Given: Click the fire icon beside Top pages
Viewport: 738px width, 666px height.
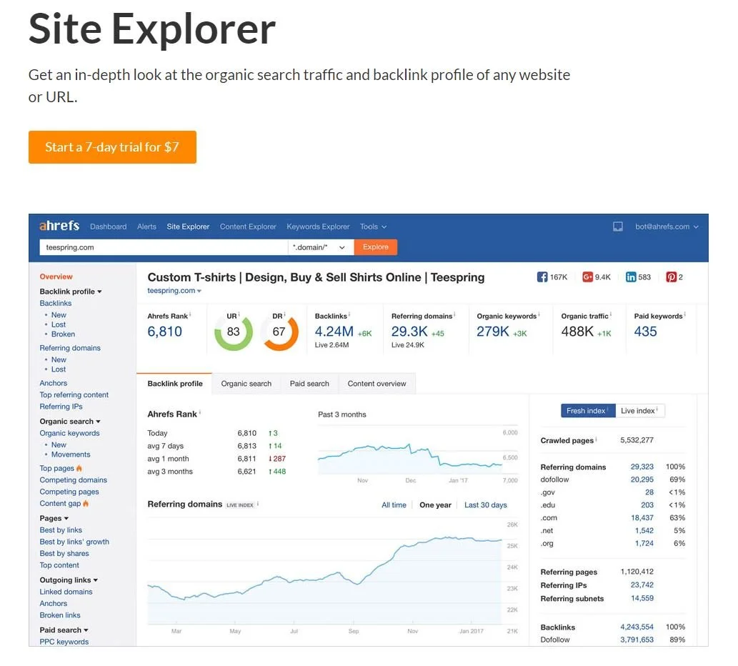Looking at the screenshot, I should [x=79, y=468].
